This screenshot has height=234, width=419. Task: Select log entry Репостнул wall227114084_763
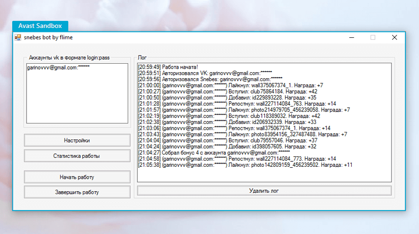tap(237, 104)
